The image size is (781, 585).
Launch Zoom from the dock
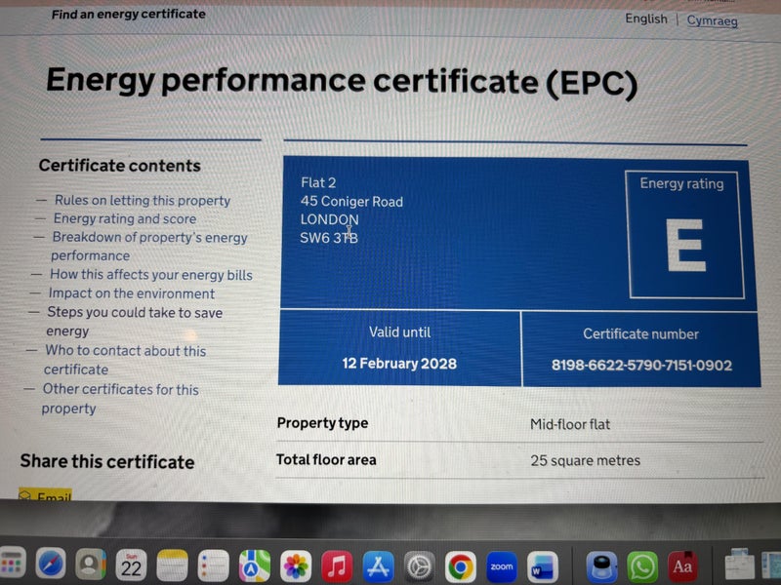click(x=501, y=565)
